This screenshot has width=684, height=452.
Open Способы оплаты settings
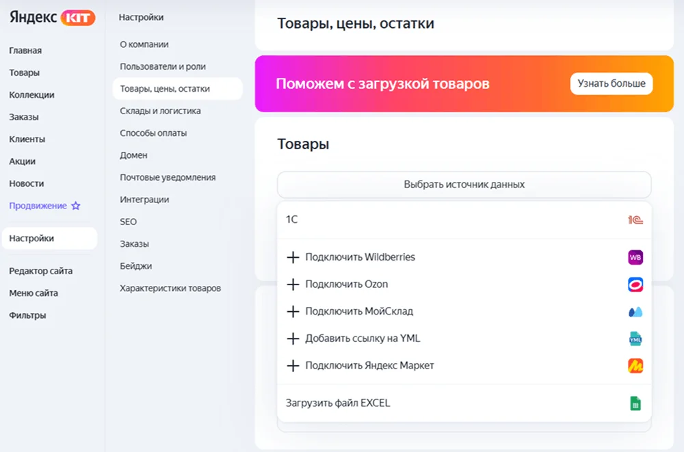[153, 133]
